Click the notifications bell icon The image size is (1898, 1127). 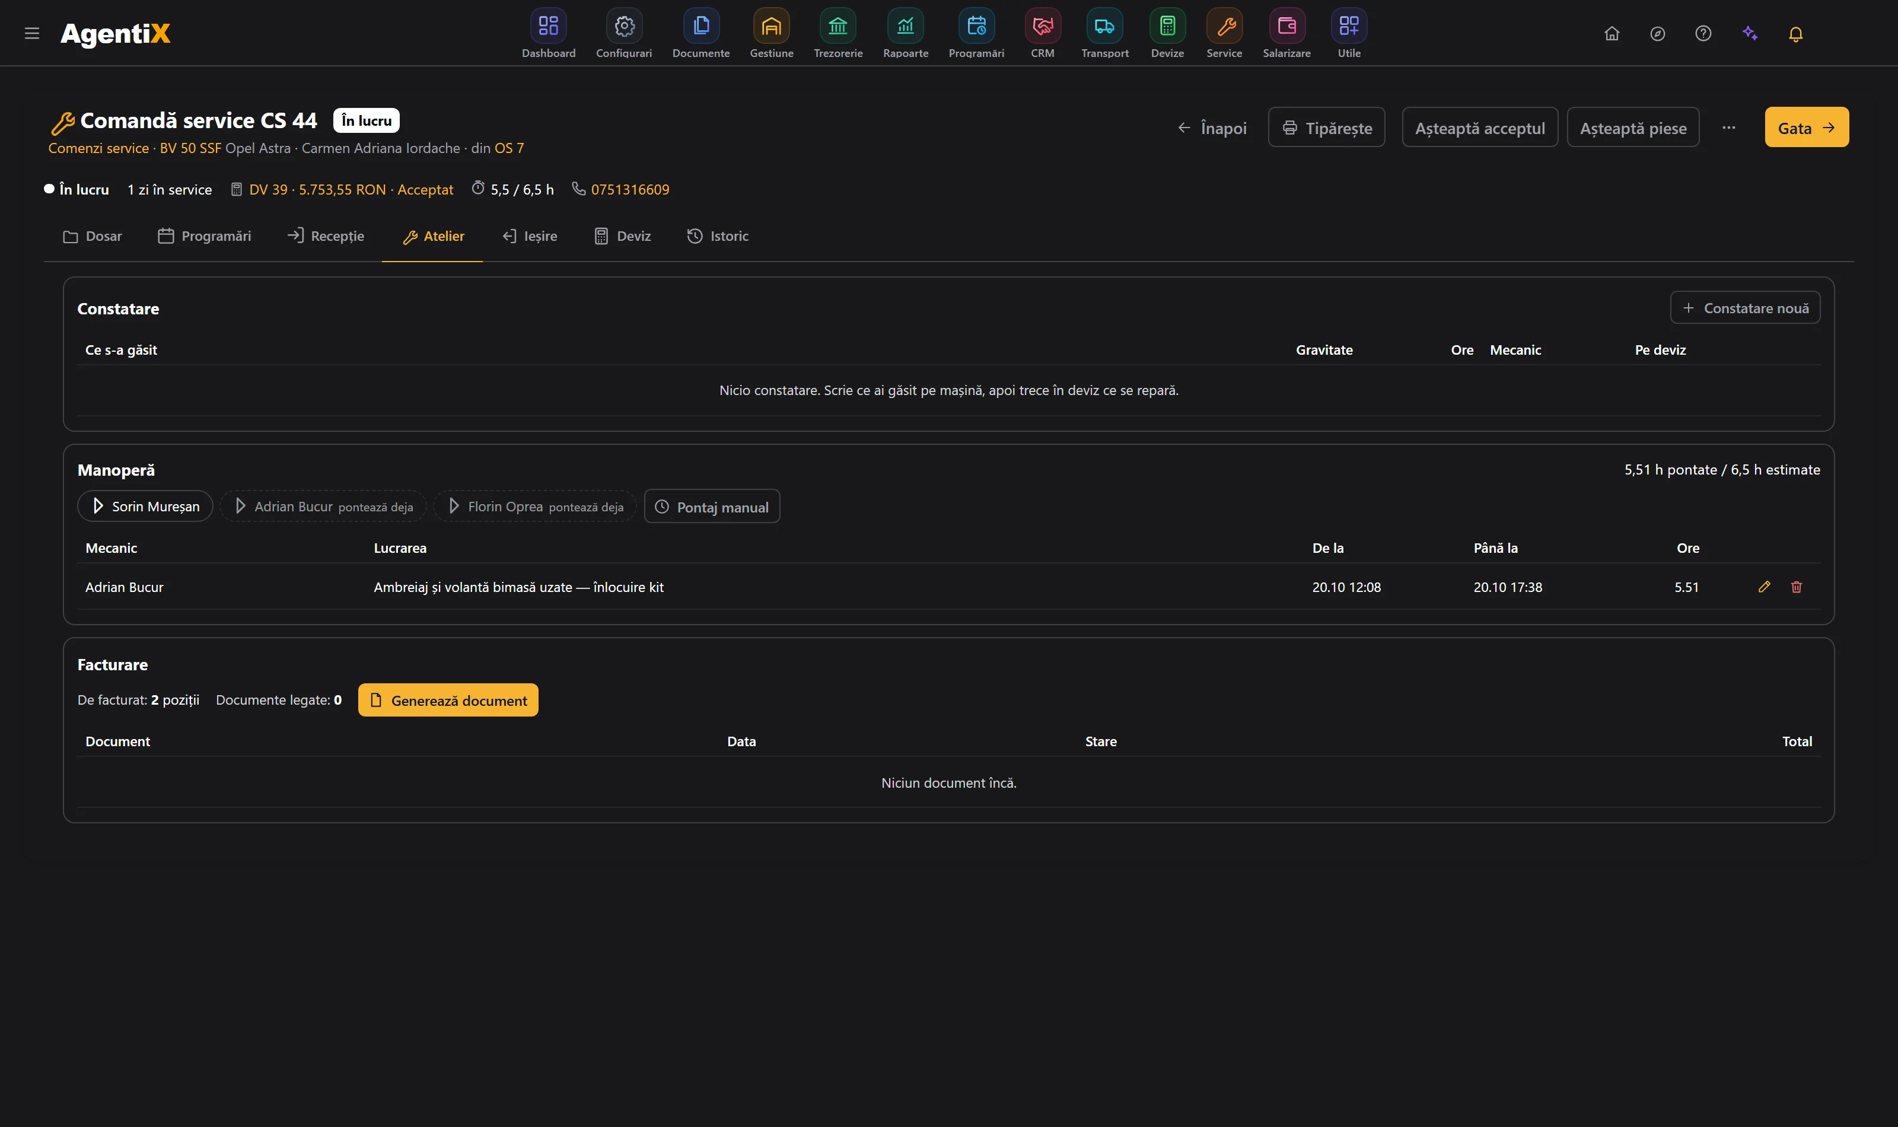[1795, 33]
